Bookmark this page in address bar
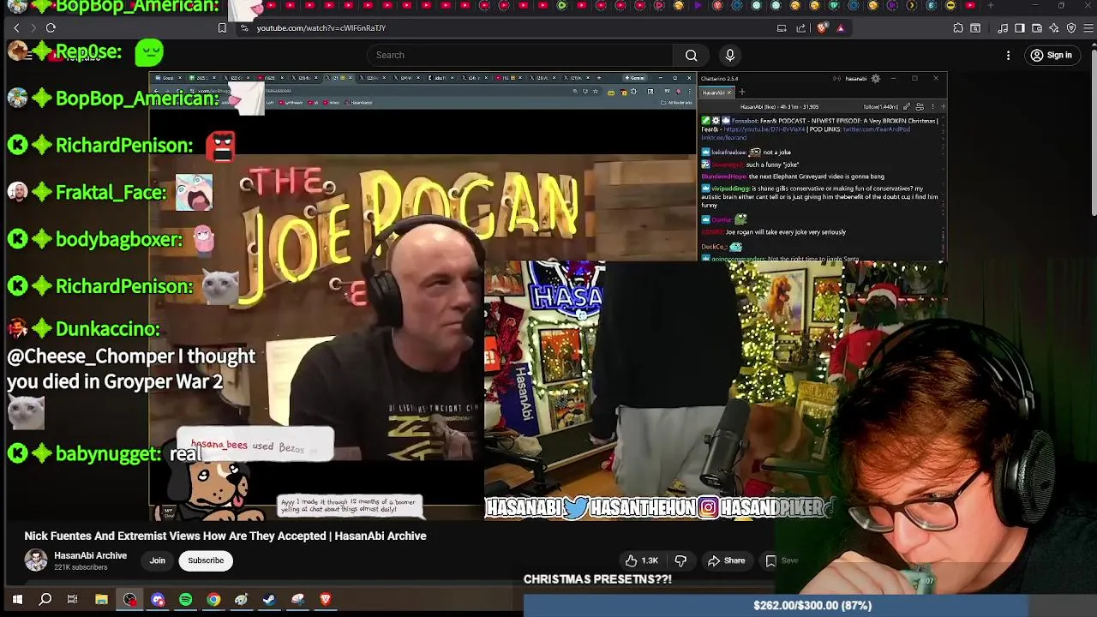Image resolution: width=1097 pixels, height=617 pixels. click(222, 28)
